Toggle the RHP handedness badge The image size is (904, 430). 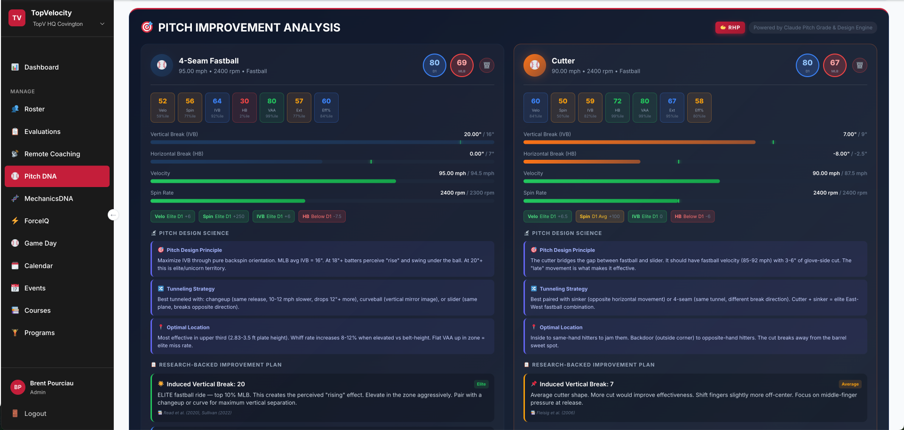(x=730, y=27)
